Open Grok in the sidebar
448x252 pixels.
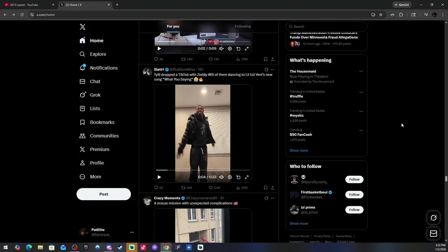point(90,95)
